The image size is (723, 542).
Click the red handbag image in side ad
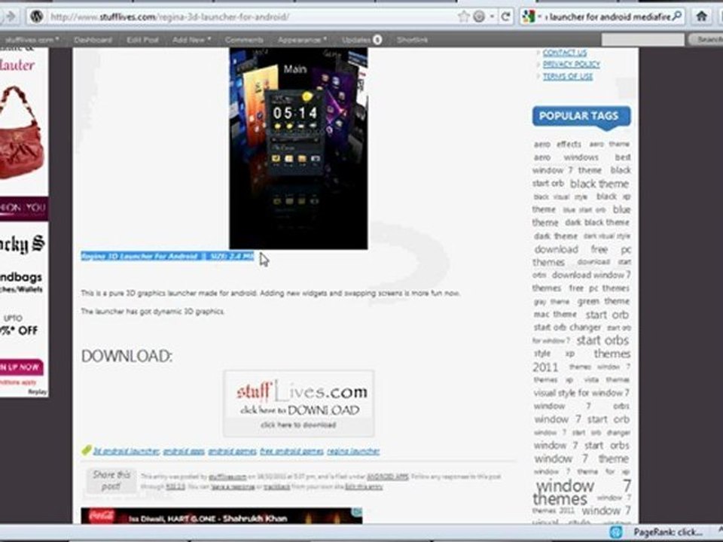click(21, 134)
